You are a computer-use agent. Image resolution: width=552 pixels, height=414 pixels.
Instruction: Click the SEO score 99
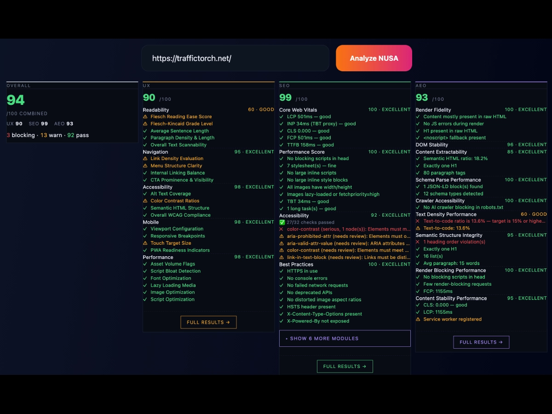pyautogui.click(x=286, y=98)
